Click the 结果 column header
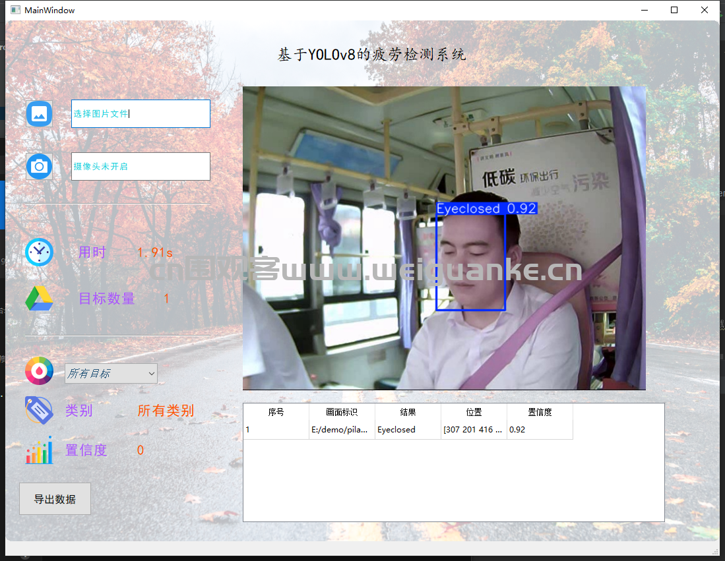 (408, 412)
